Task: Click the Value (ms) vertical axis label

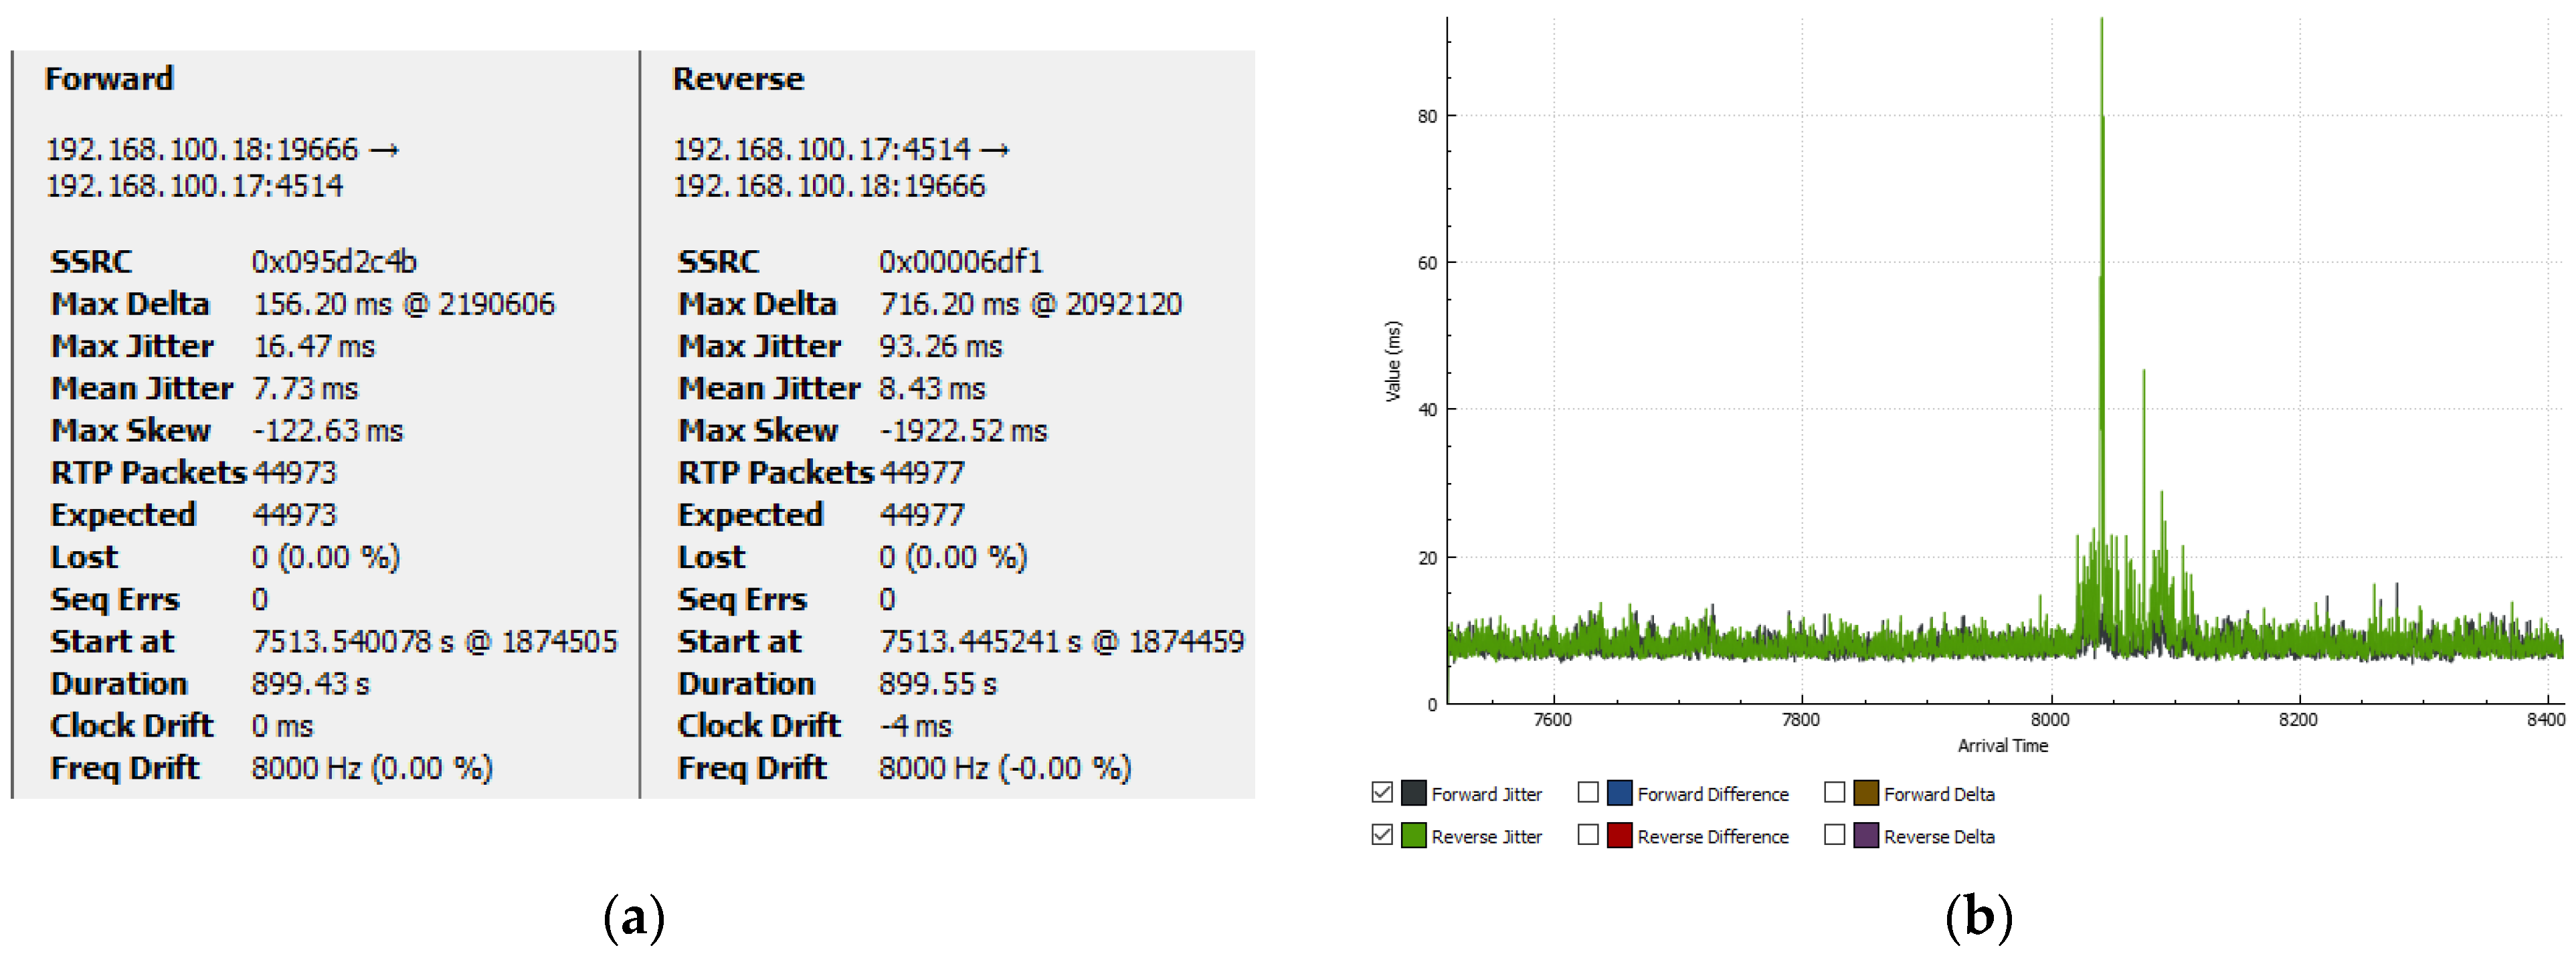Action: pos(1393,362)
